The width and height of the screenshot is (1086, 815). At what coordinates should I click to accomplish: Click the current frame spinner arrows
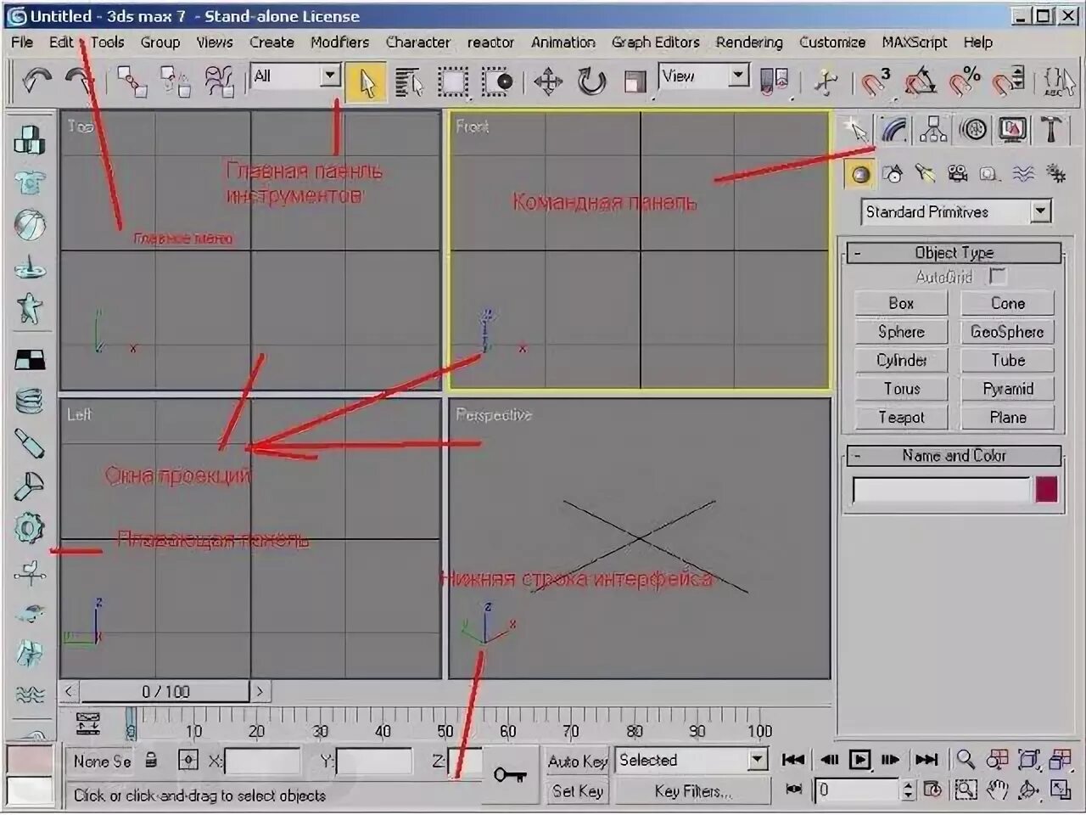coord(909,790)
